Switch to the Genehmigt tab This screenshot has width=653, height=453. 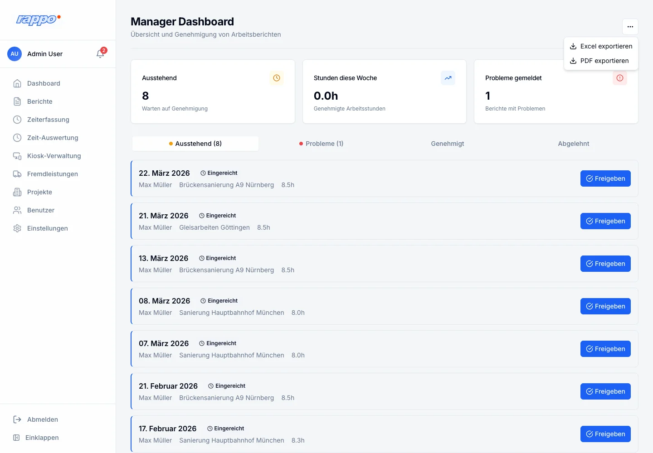(448, 144)
